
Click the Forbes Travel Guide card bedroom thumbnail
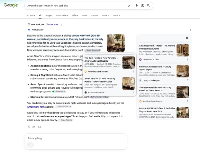(128, 83)
